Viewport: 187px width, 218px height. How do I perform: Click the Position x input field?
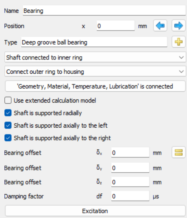click(x=116, y=26)
